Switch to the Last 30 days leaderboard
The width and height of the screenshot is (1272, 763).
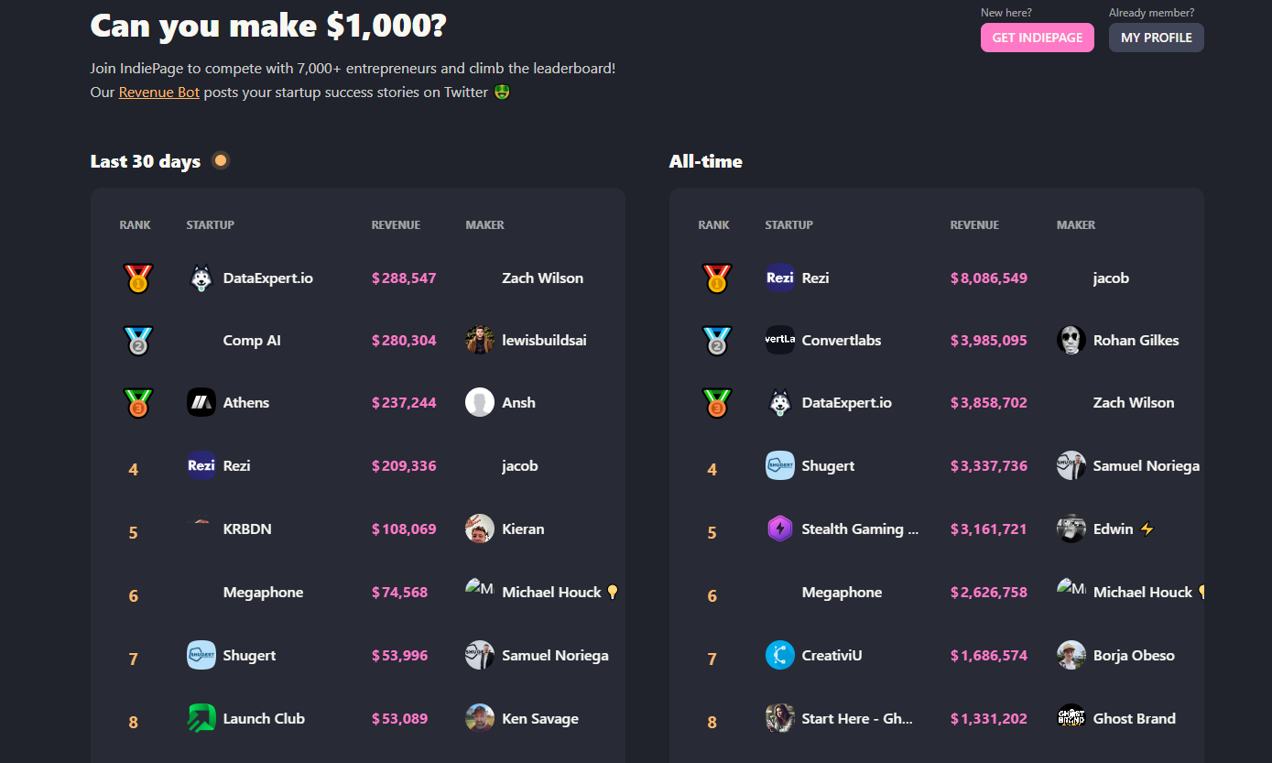145,161
